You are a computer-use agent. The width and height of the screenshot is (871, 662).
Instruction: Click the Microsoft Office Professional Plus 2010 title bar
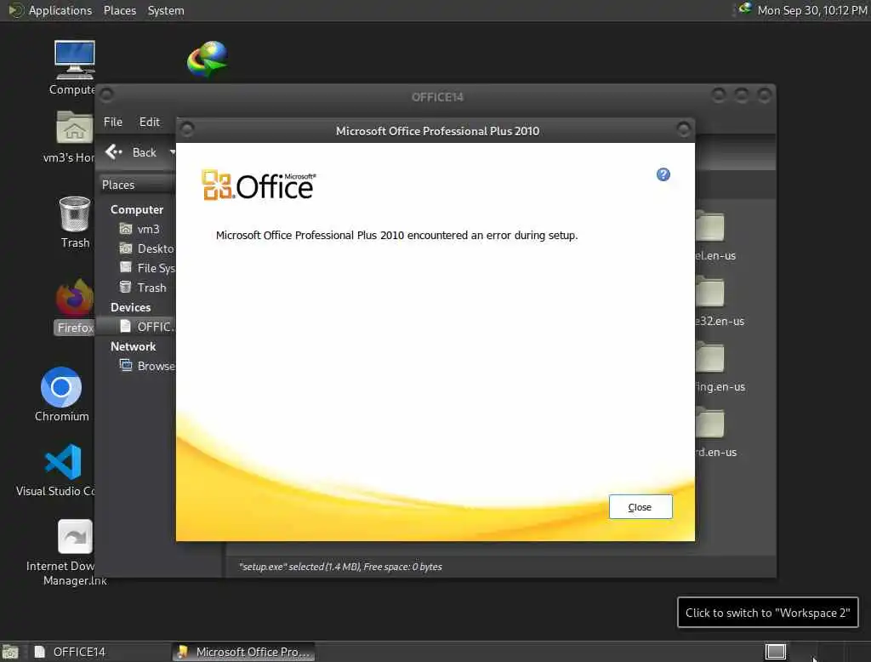coord(437,131)
